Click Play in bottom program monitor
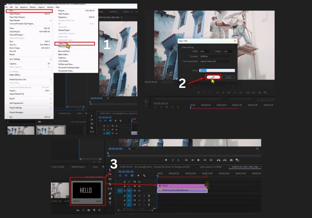 click(x=198, y=160)
